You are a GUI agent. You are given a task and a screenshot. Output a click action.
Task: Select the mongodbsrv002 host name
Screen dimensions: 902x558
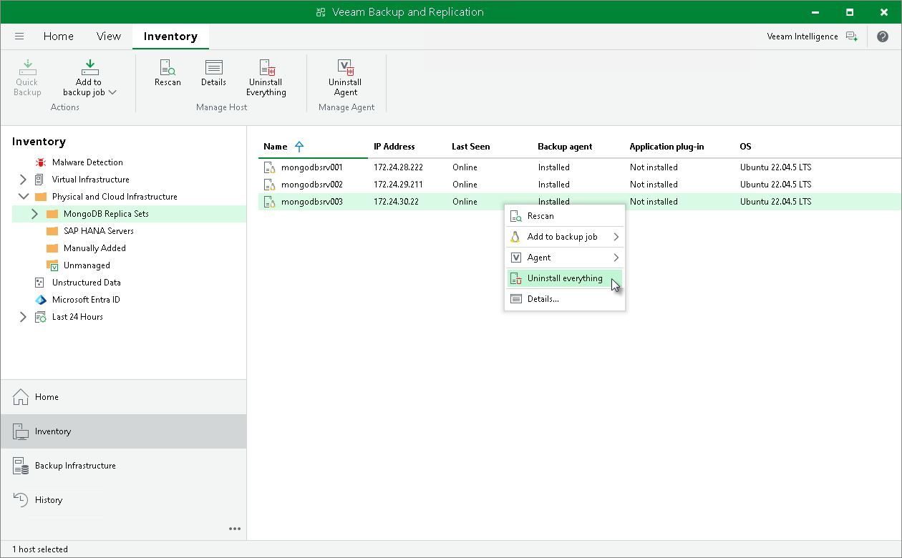312,185
